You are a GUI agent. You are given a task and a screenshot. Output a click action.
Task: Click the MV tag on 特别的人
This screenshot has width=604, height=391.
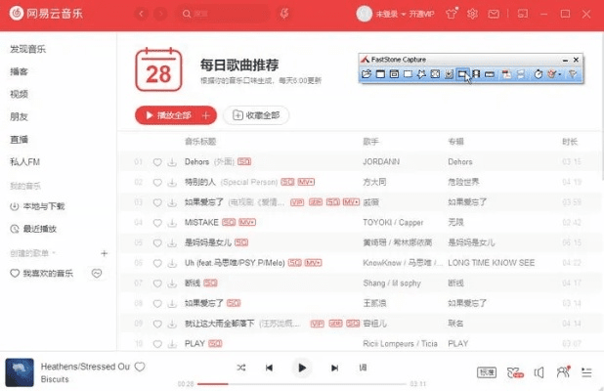pyautogui.click(x=306, y=182)
